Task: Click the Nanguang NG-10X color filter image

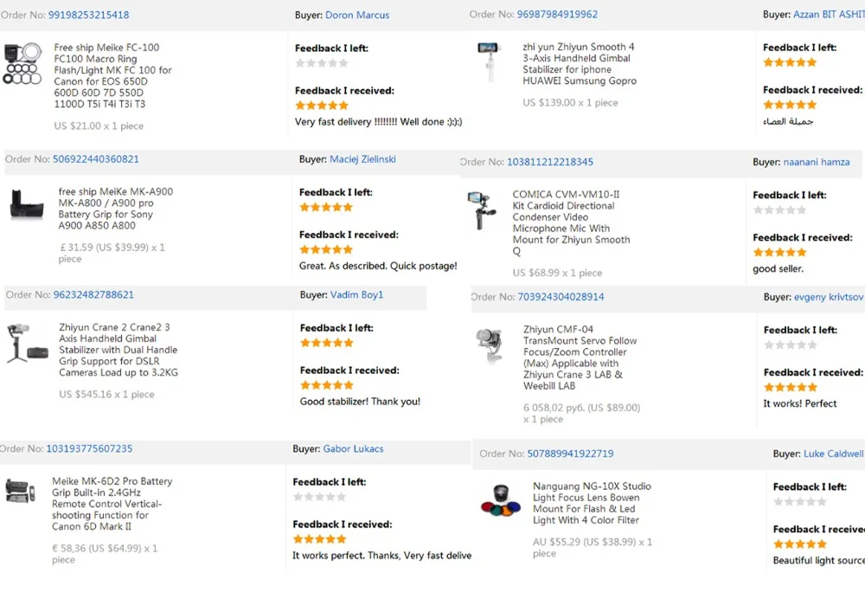Action: 501,501
